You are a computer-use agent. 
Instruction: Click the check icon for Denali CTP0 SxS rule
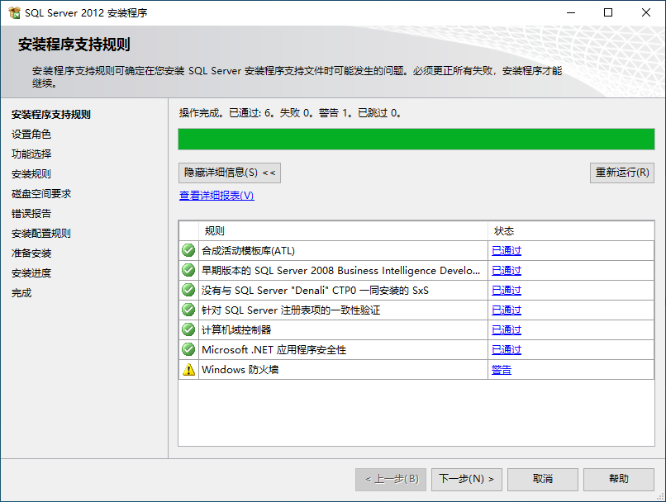coord(188,291)
